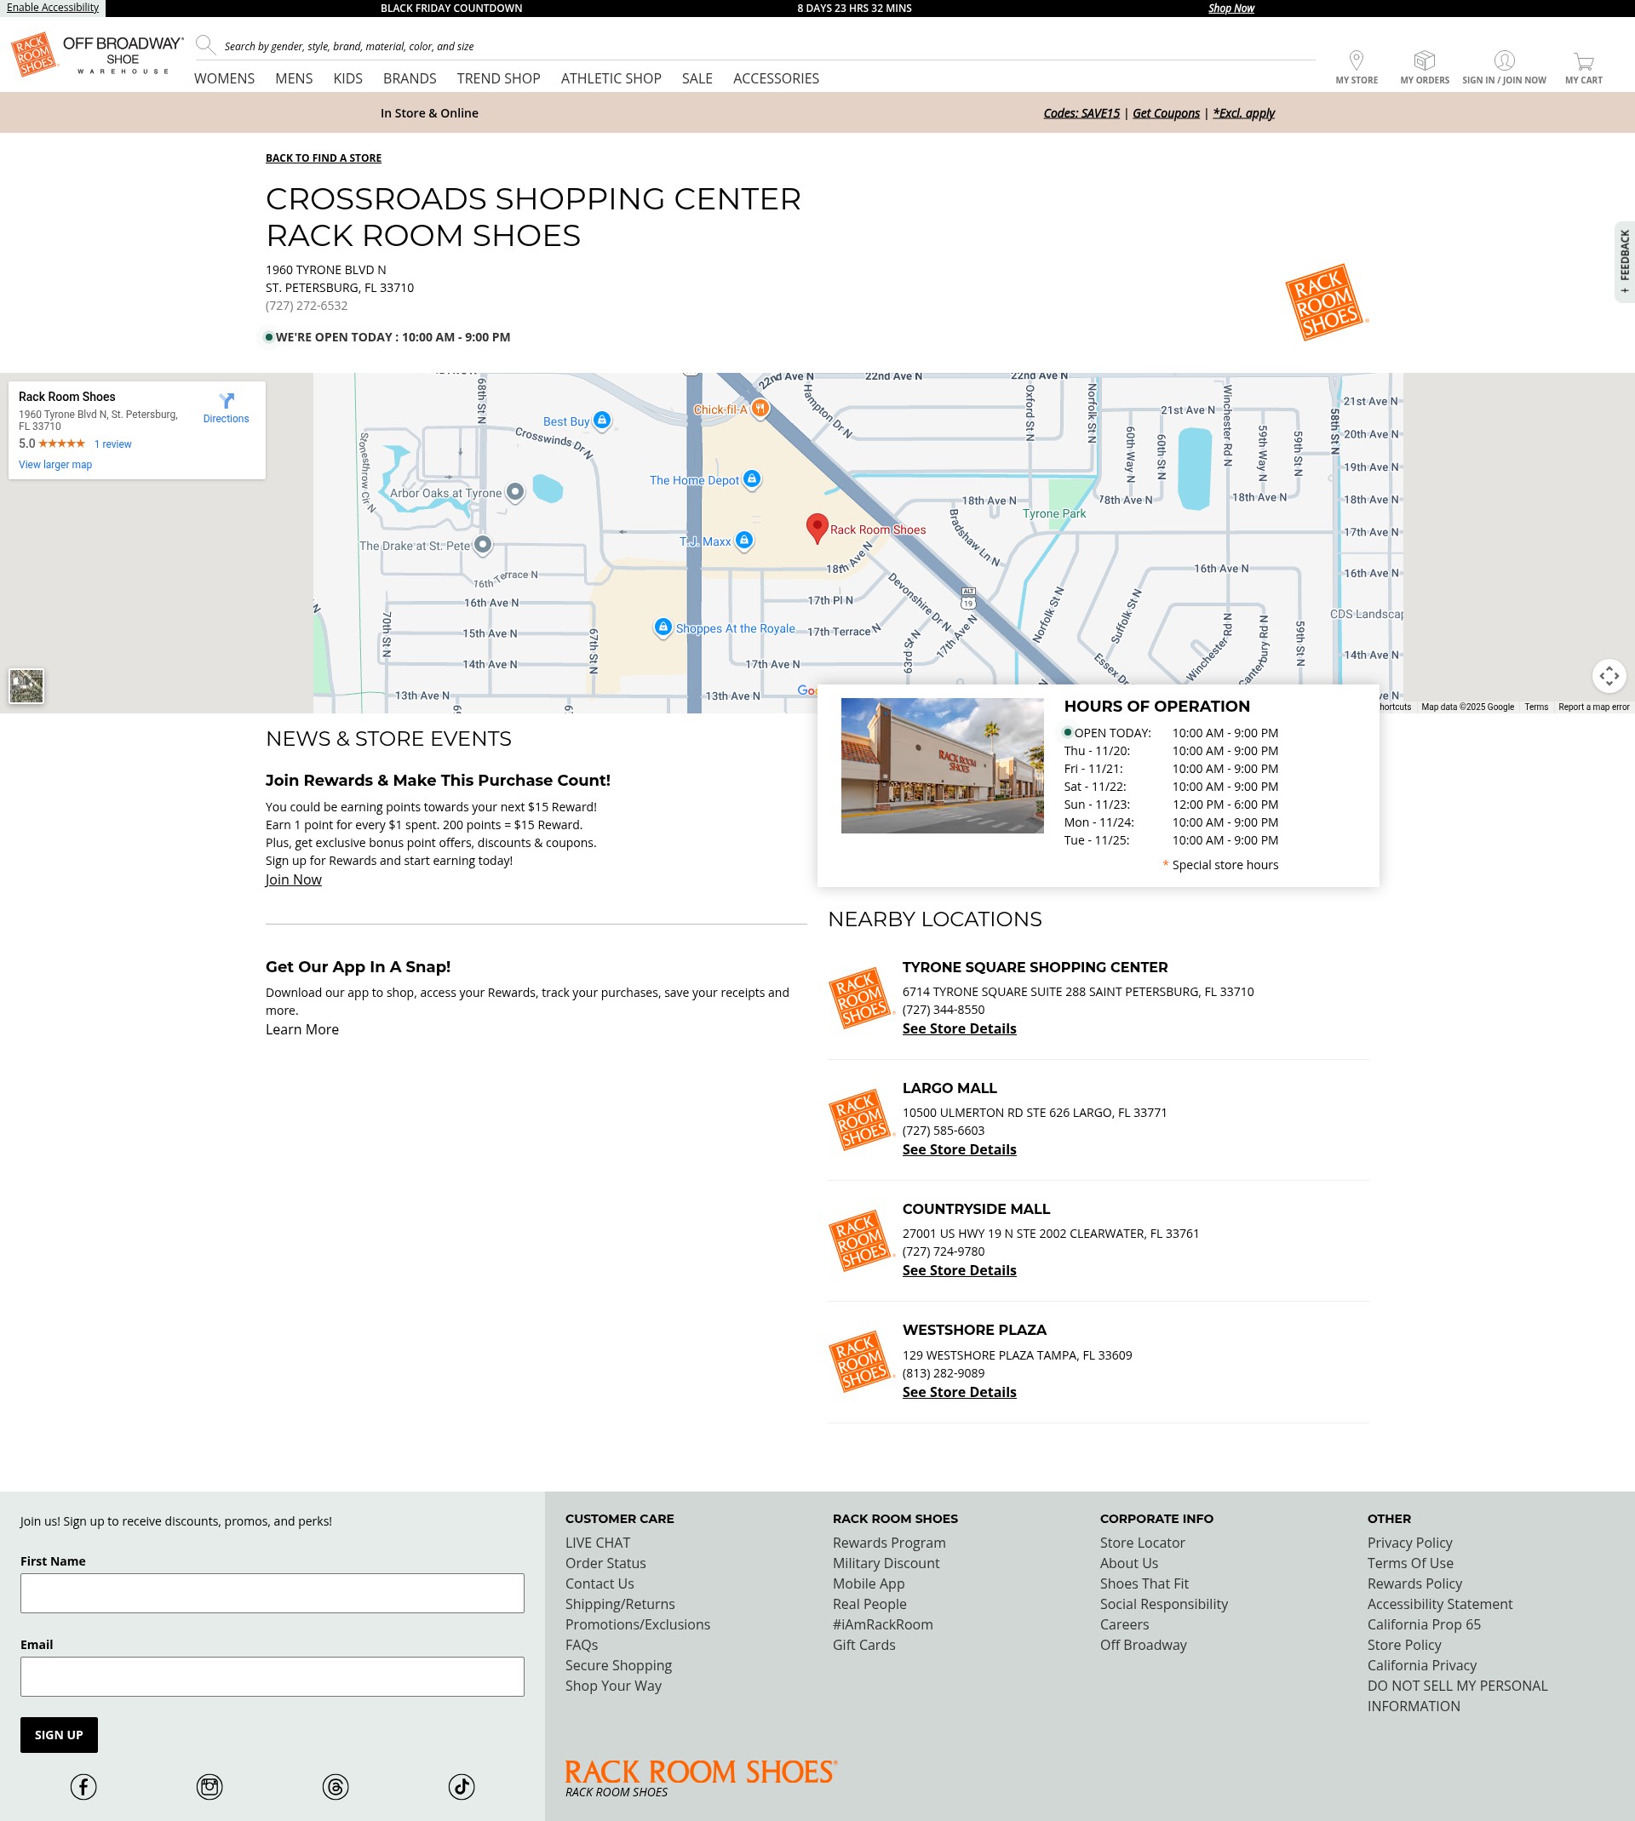This screenshot has width=1635, height=1821.
Task: Click Order Status footer link
Action: click(605, 1563)
